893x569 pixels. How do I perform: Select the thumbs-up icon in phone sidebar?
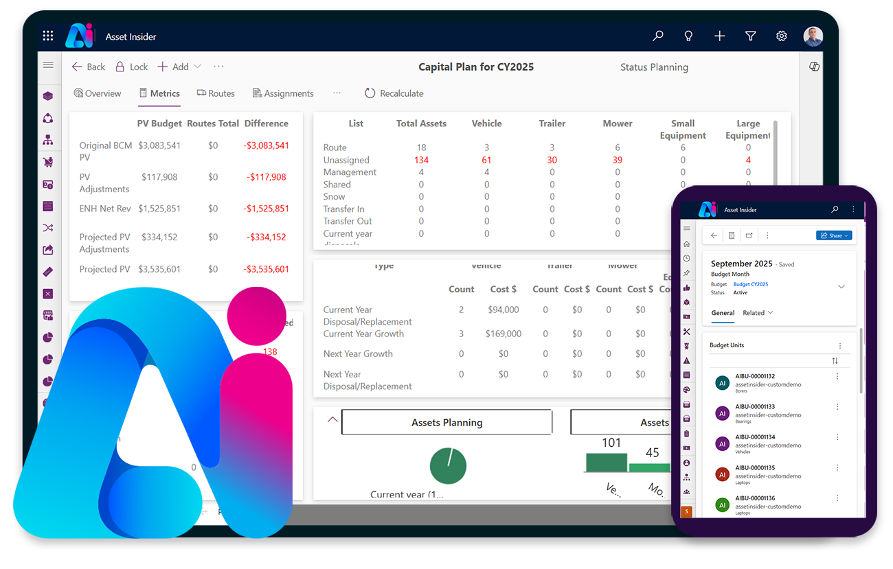coord(686,288)
